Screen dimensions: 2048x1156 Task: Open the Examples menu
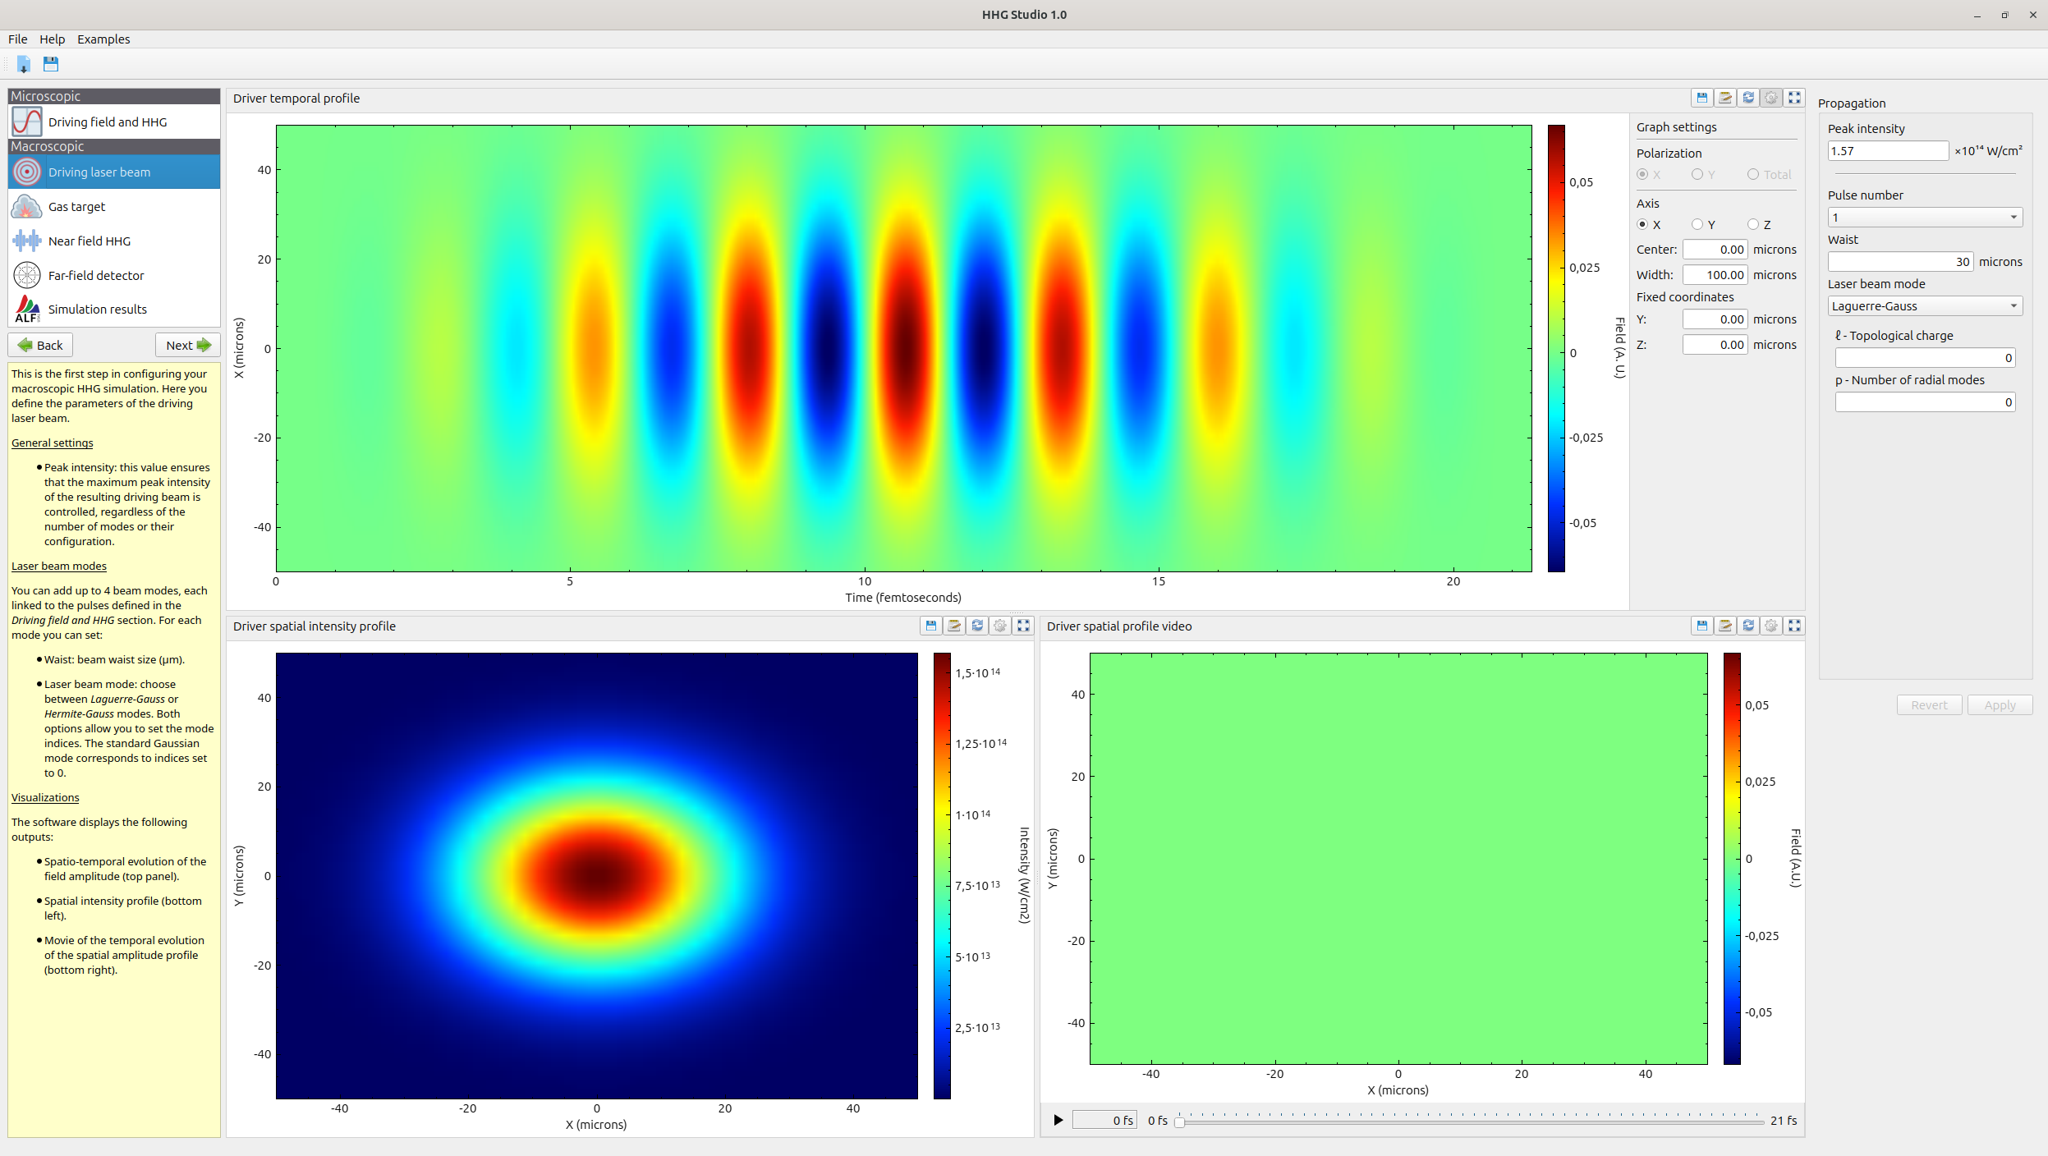(x=103, y=39)
